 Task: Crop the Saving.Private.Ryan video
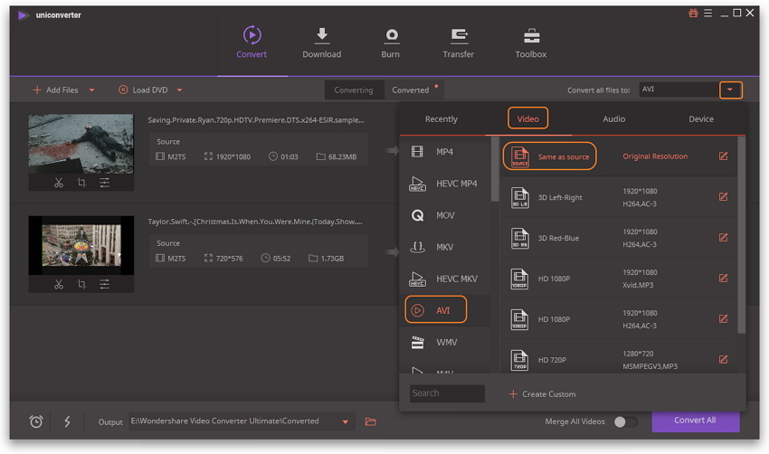point(81,183)
